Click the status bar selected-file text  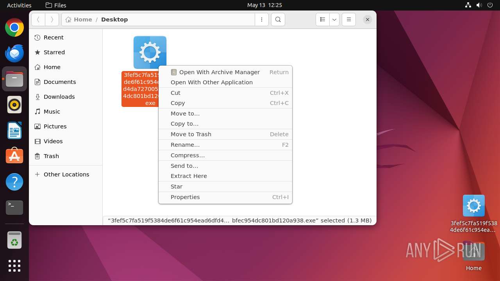pos(239,221)
